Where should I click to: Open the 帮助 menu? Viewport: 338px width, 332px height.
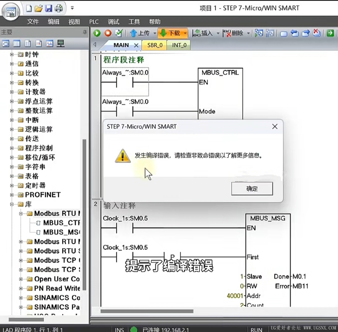pyautogui.click(x=155, y=22)
